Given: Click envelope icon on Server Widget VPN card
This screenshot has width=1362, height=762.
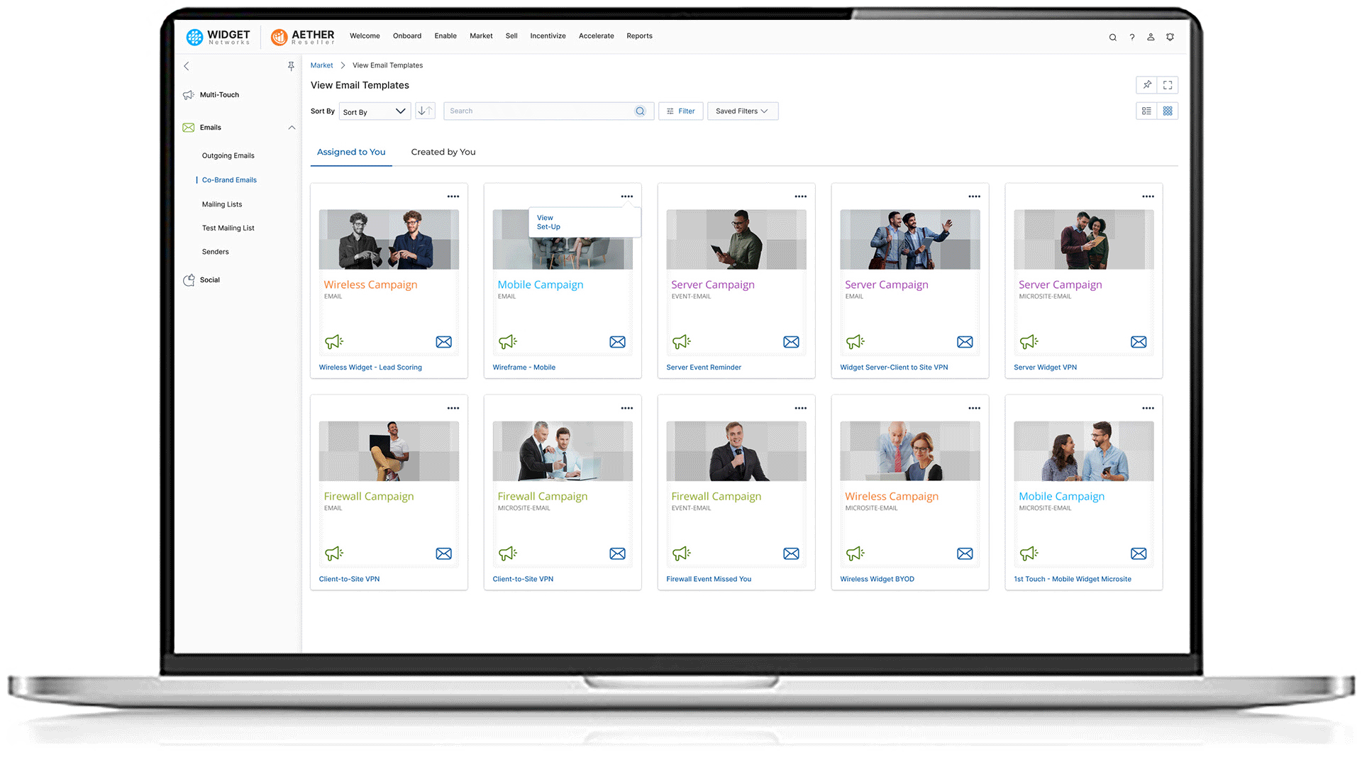Looking at the screenshot, I should 1138,342.
